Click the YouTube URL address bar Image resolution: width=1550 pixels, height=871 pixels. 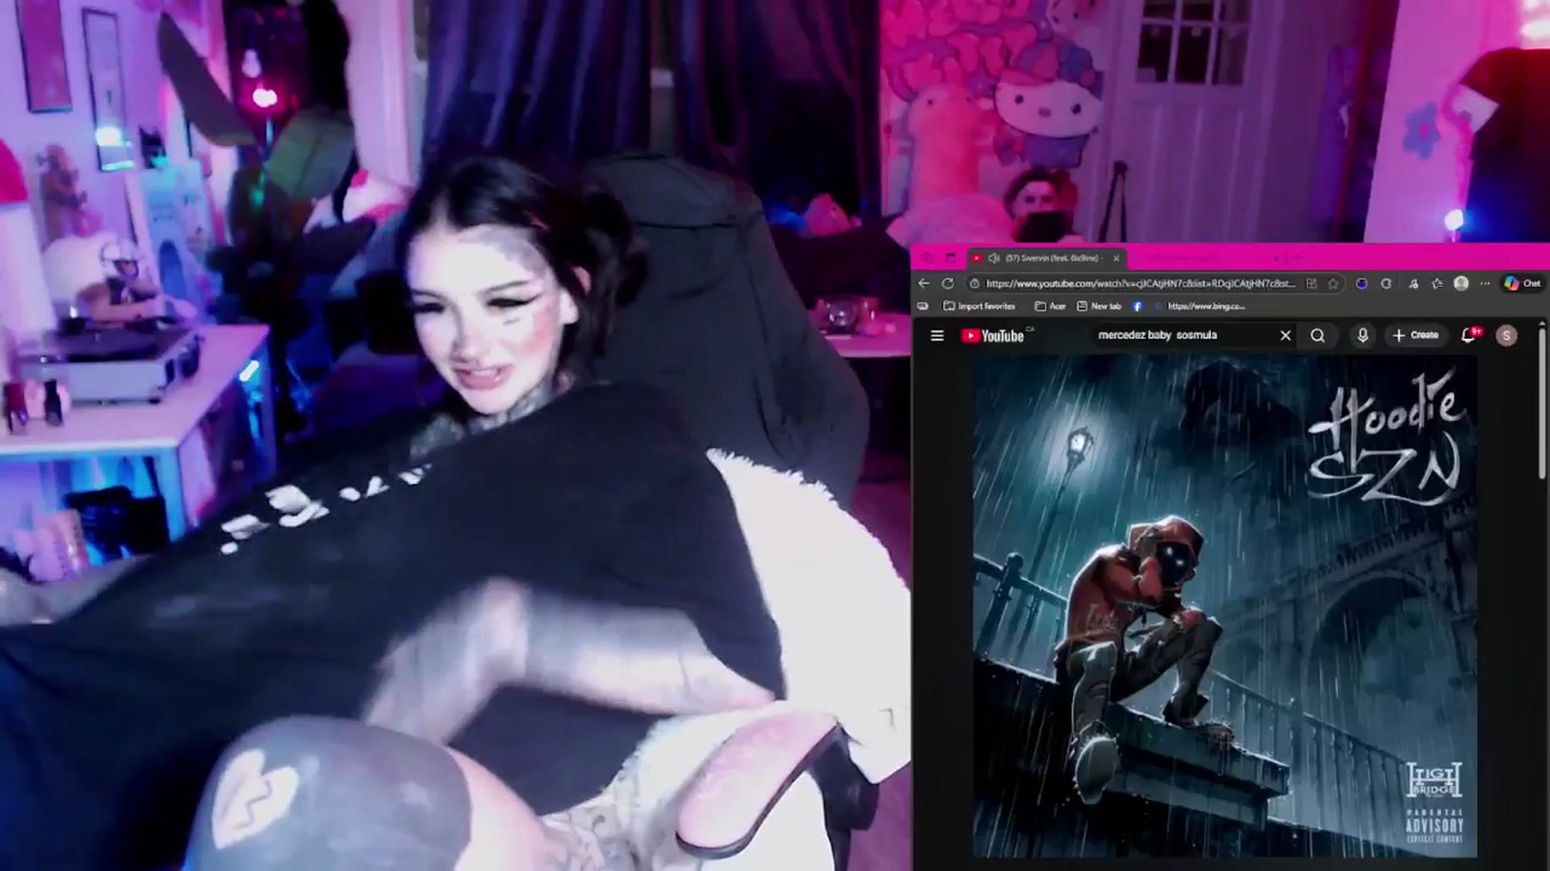pos(1140,284)
